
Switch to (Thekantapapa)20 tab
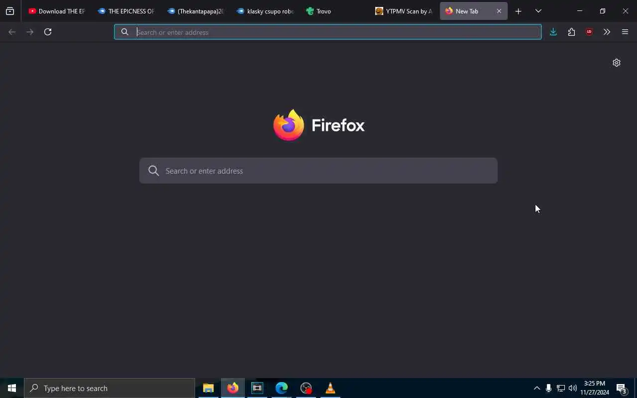pos(196,11)
